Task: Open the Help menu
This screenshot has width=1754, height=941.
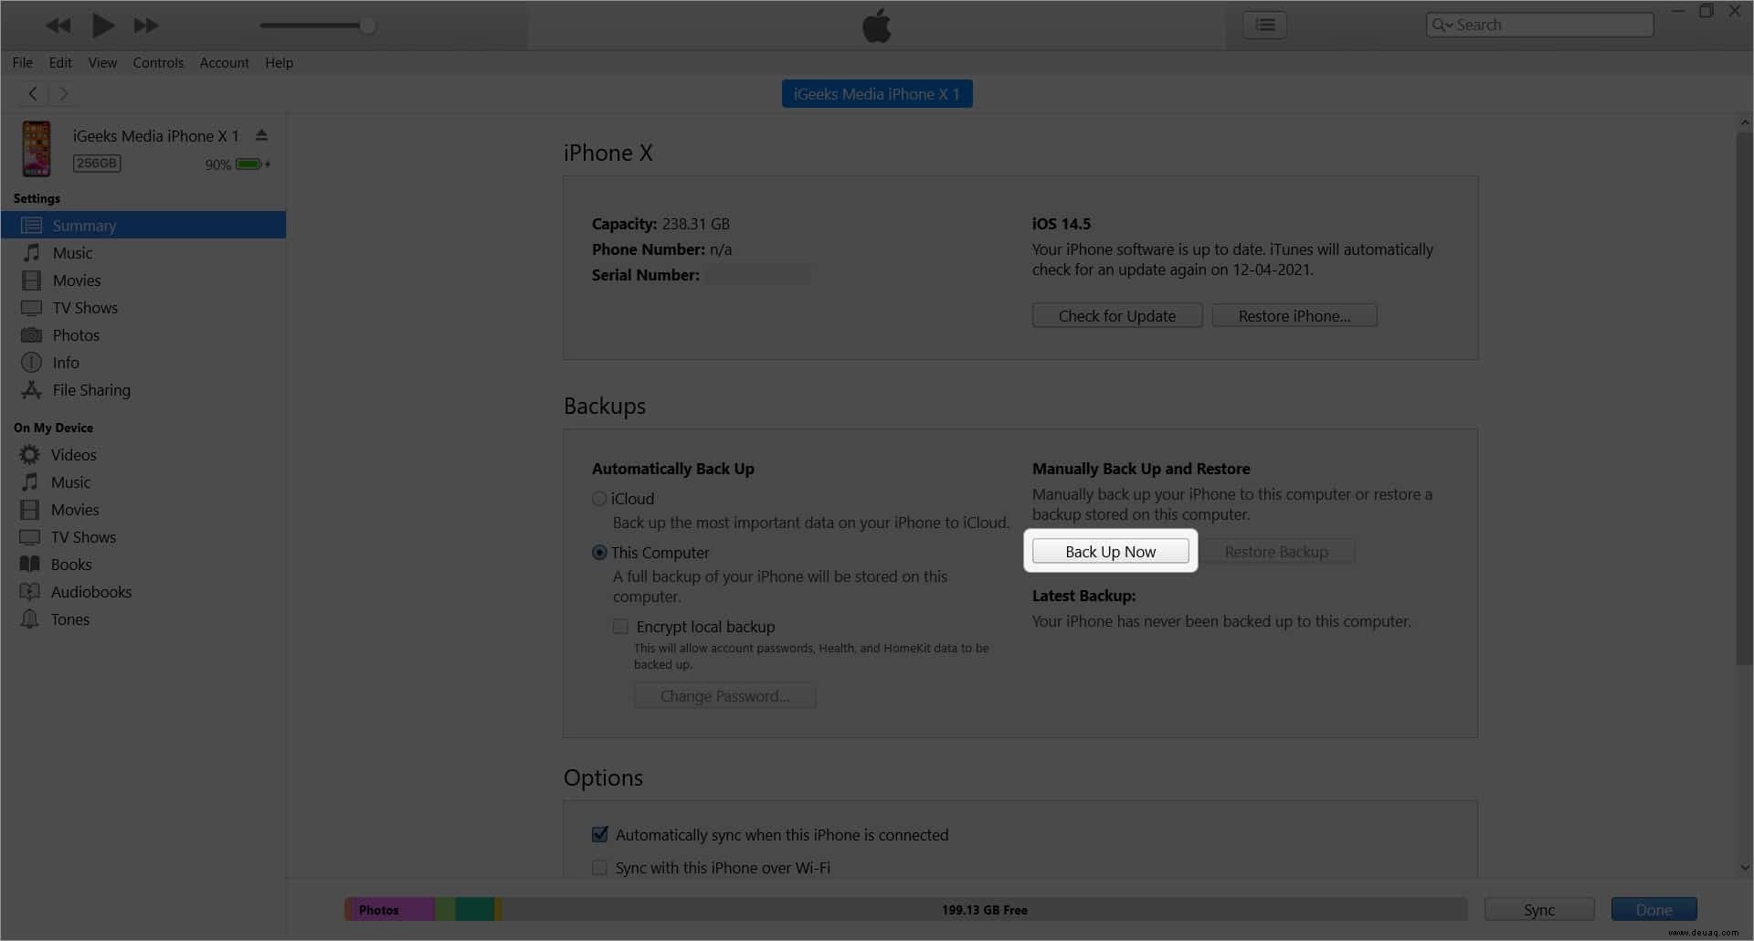Action: click(280, 63)
